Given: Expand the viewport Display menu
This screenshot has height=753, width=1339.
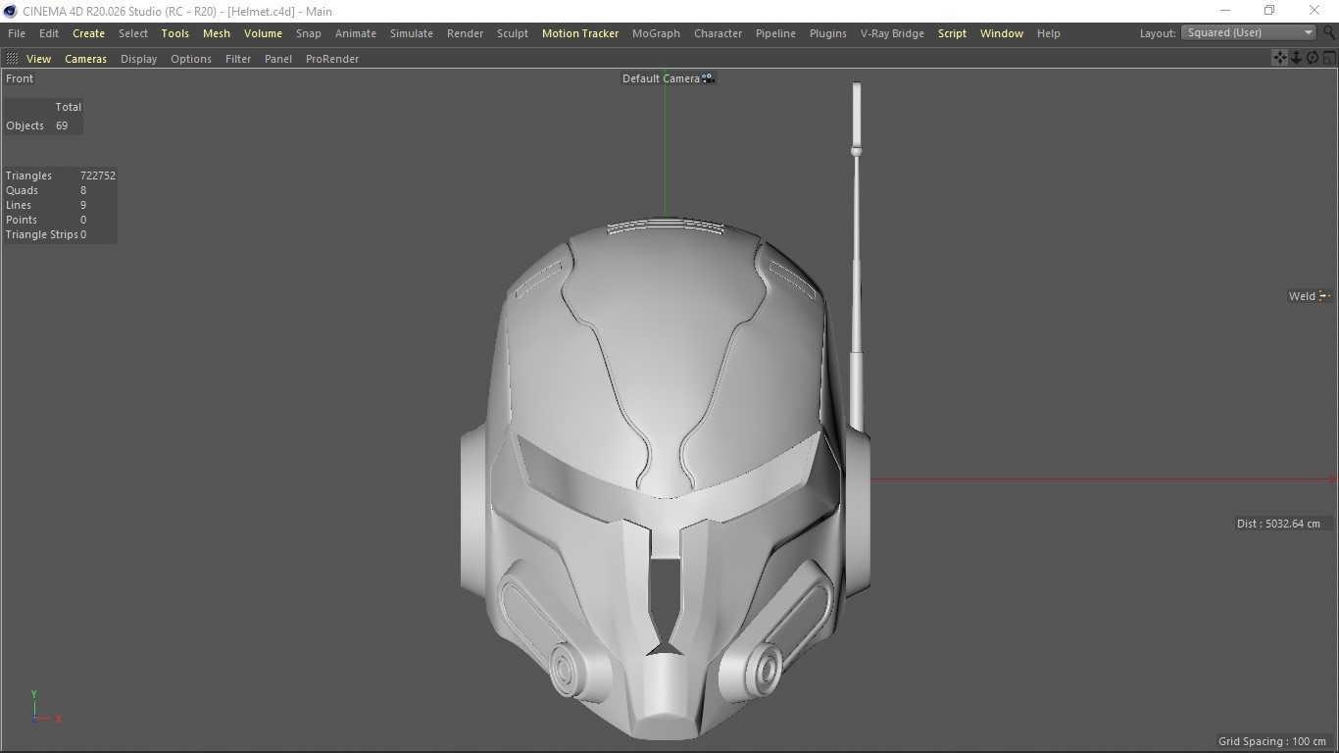Looking at the screenshot, I should (138, 59).
